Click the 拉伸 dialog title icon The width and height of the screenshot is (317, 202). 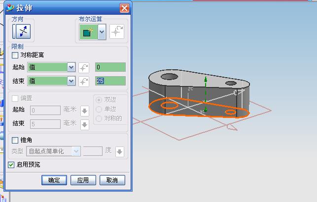[x=10, y=8]
